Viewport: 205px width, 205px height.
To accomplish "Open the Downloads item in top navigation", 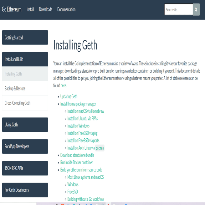I will (x=45, y=9).
